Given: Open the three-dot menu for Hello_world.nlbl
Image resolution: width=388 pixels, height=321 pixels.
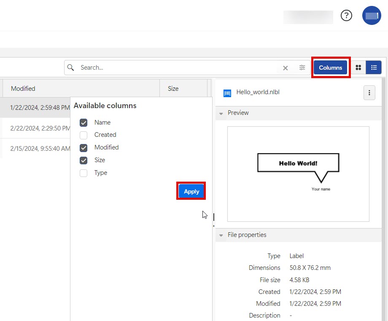Looking at the screenshot, I should (x=369, y=92).
